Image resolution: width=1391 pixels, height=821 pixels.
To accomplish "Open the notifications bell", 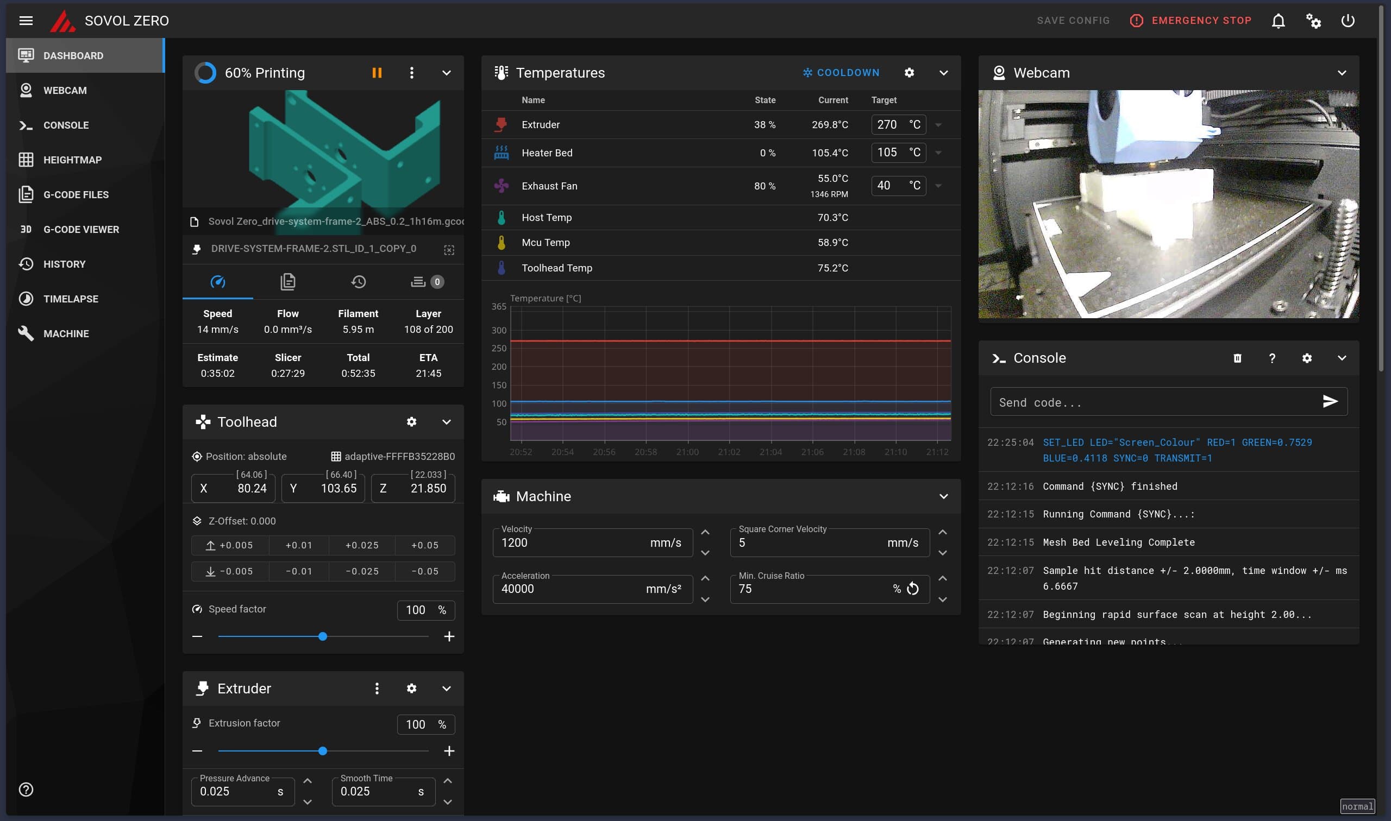I will click(1278, 21).
